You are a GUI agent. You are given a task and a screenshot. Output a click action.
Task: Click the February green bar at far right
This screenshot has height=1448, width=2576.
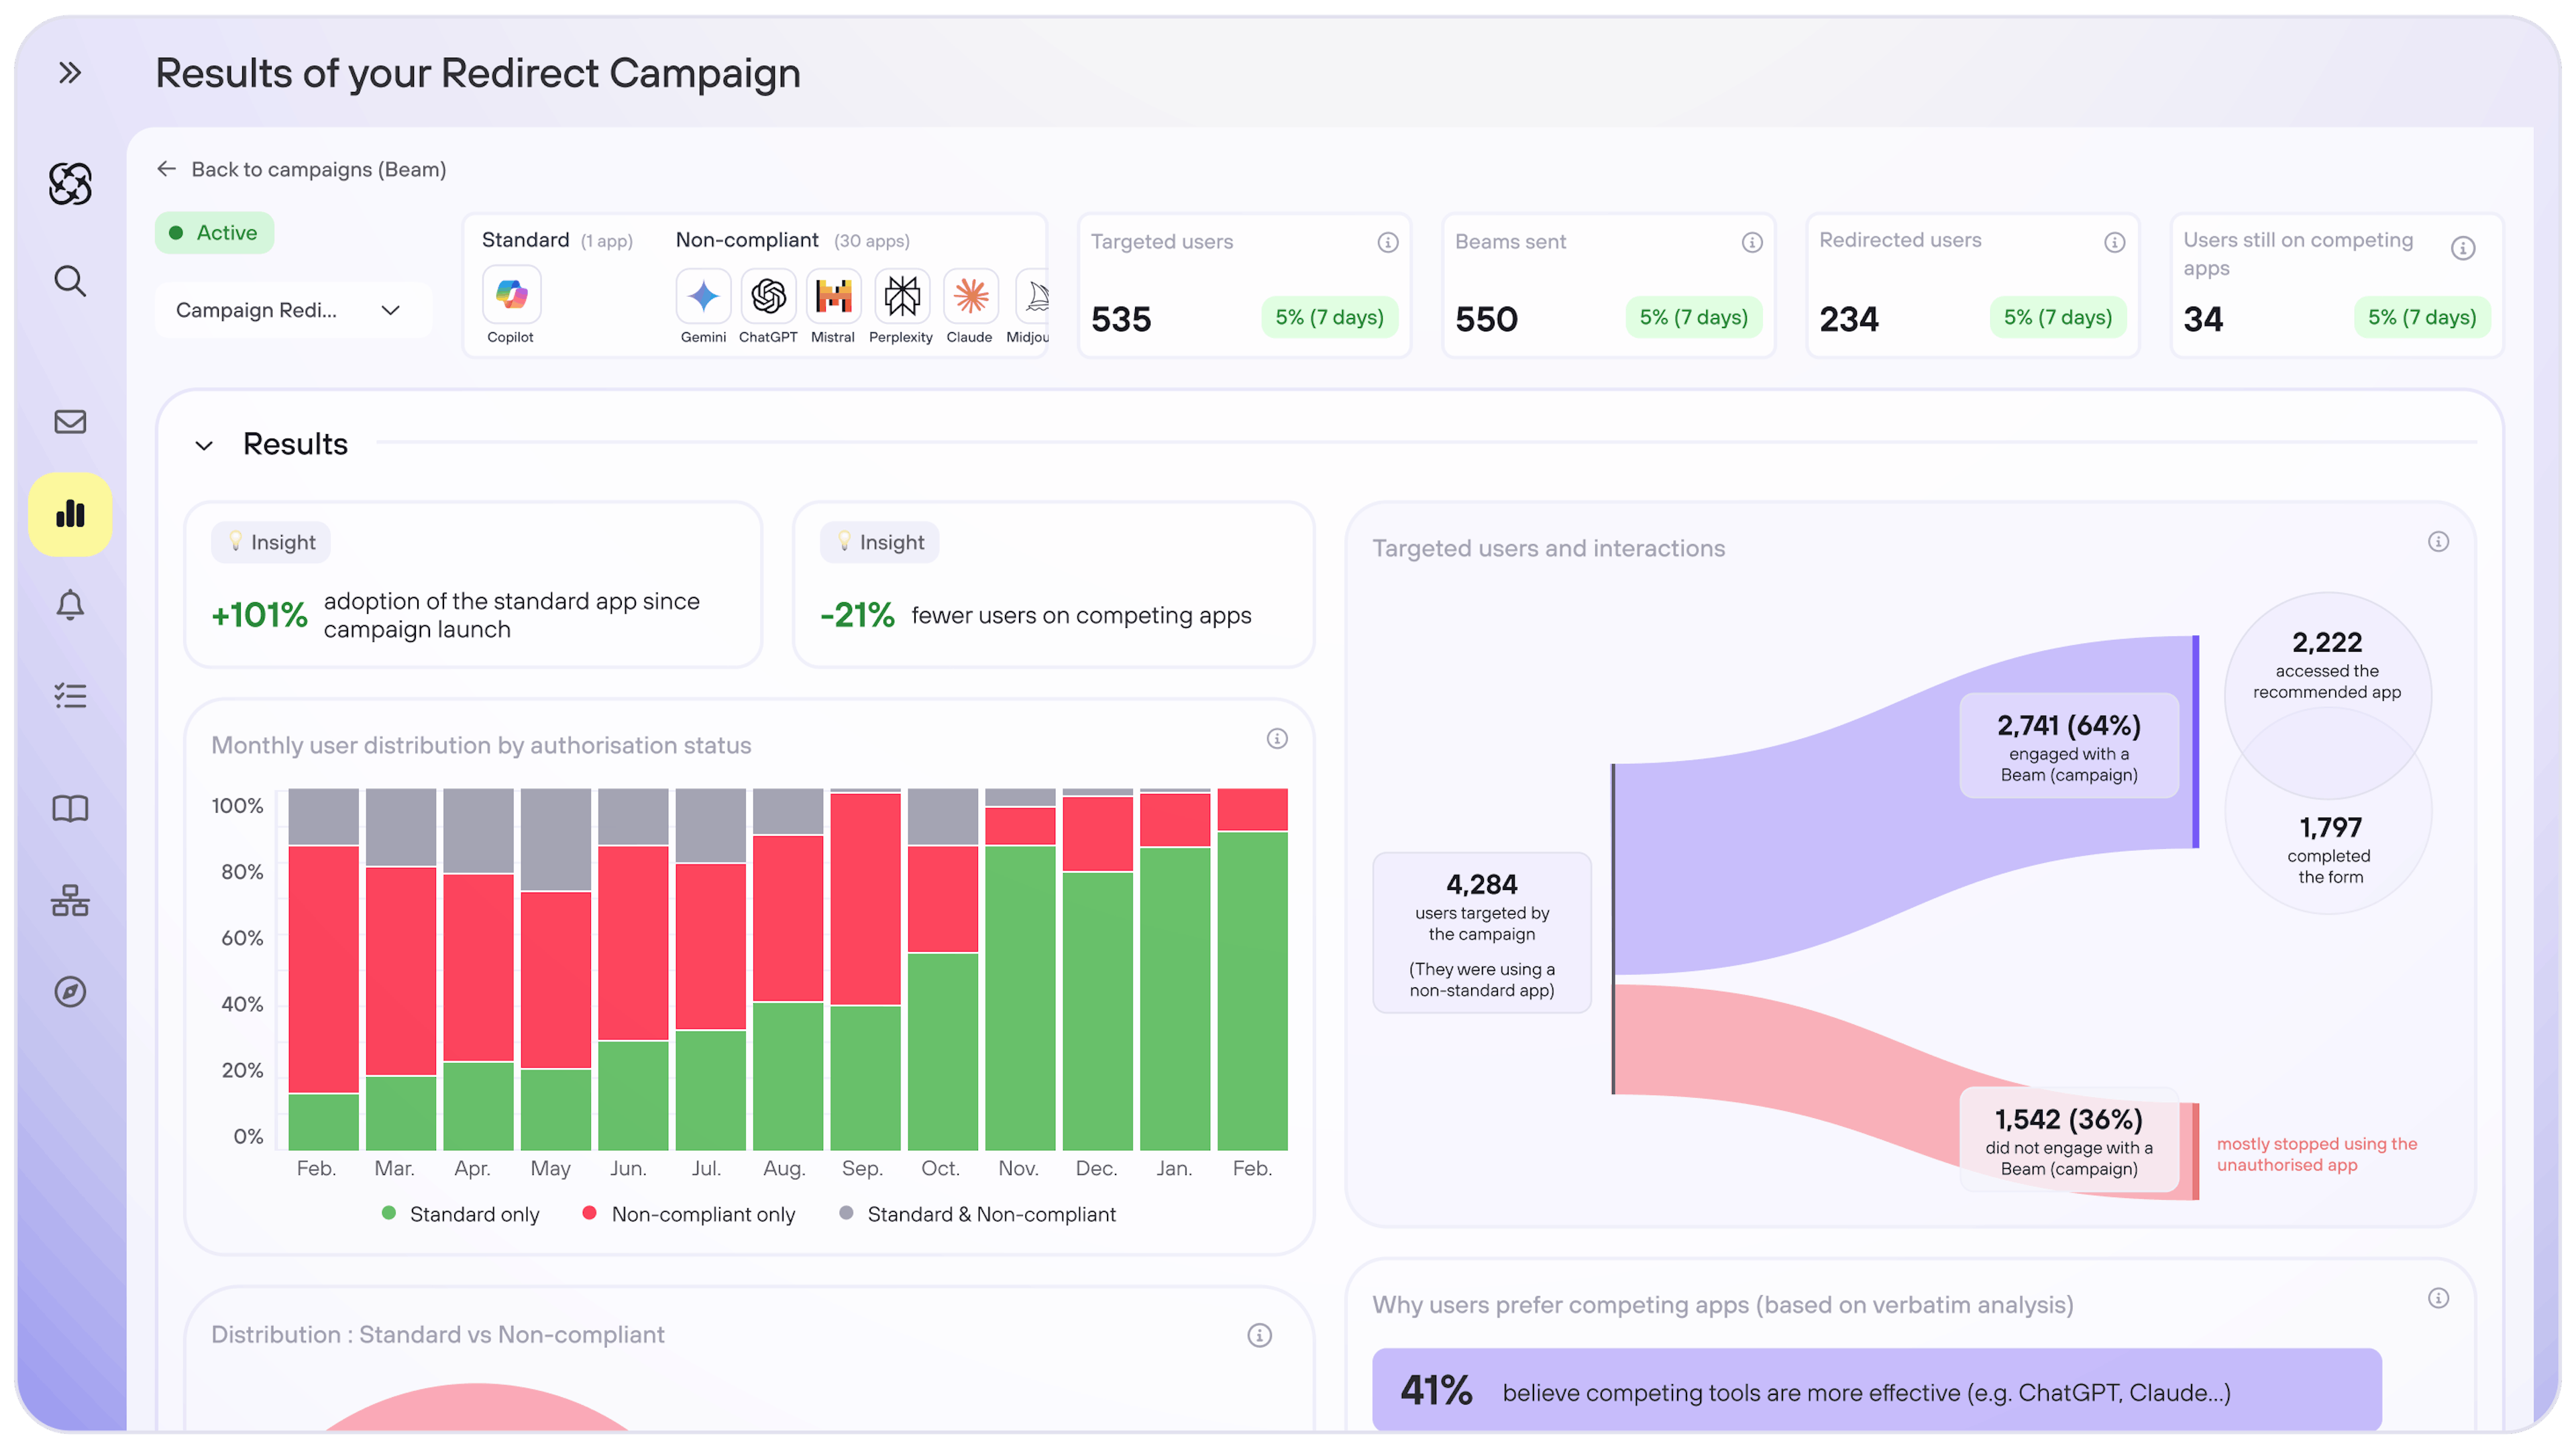pyautogui.click(x=1252, y=990)
